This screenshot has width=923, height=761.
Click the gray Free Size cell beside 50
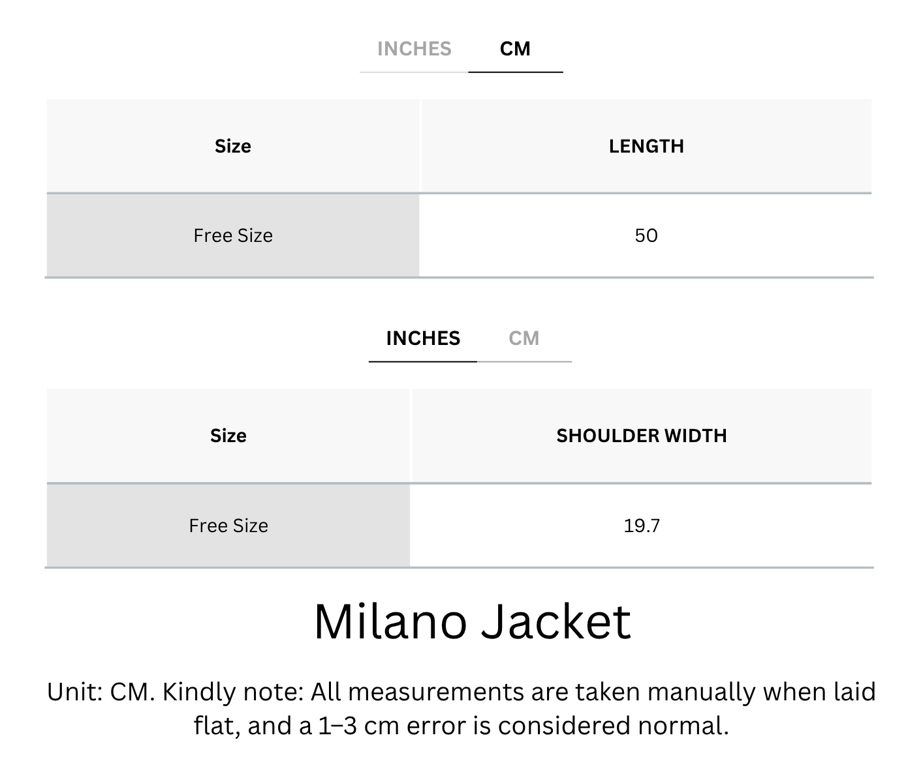tap(233, 235)
